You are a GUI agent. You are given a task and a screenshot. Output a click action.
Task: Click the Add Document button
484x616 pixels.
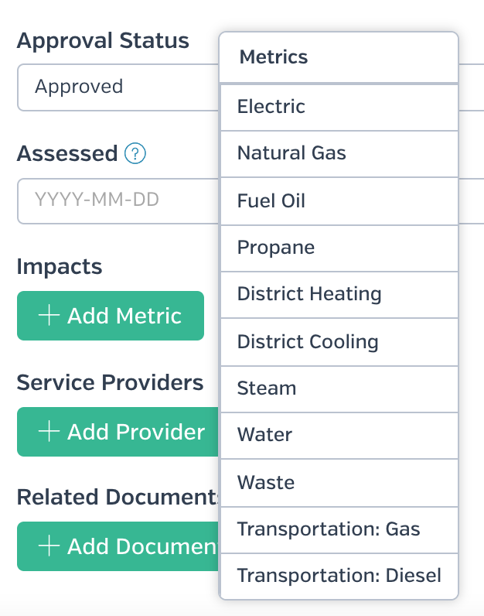(x=118, y=546)
